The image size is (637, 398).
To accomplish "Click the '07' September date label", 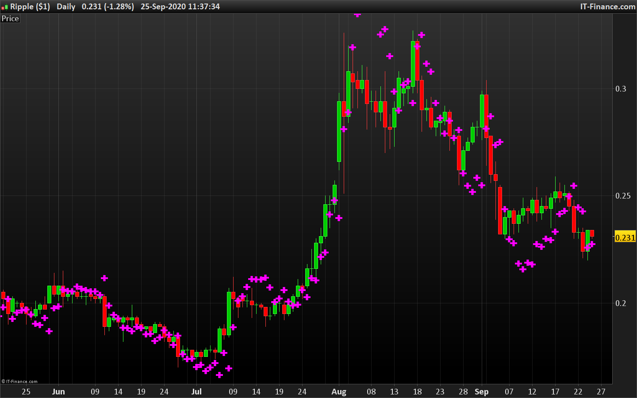I will (509, 392).
